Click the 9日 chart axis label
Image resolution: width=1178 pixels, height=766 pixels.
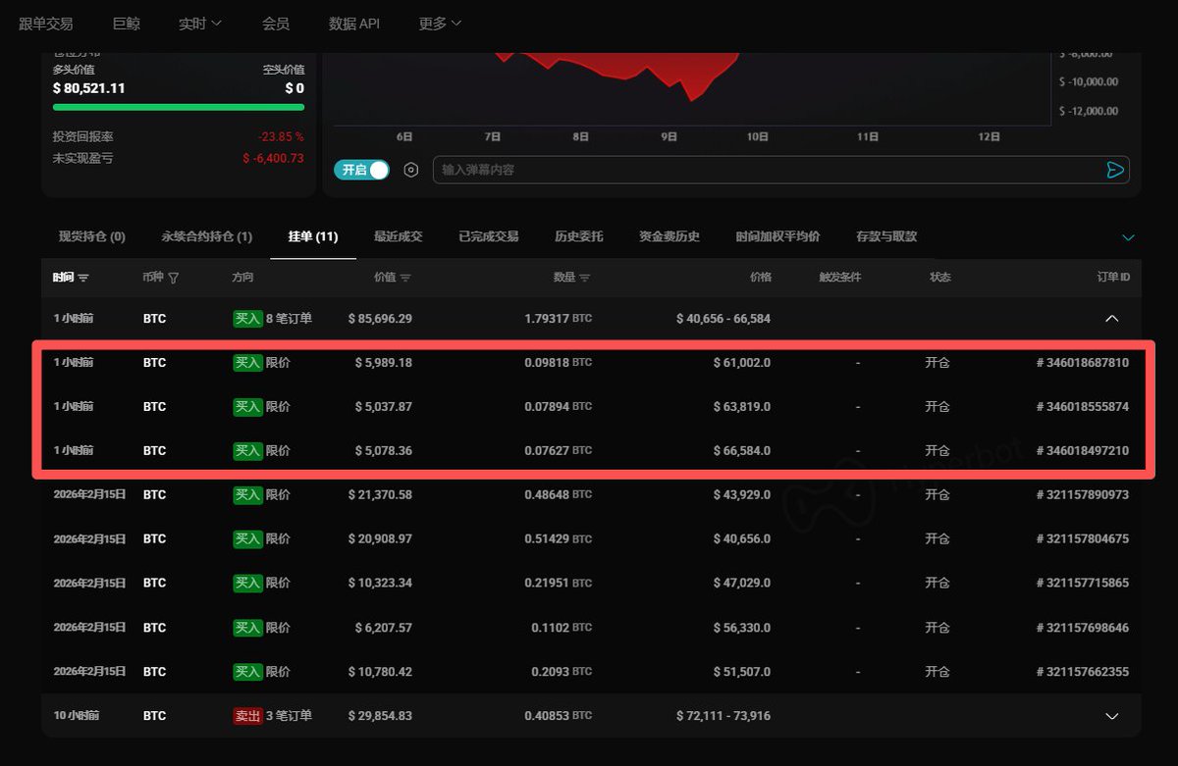pyautogui.click(x=669, y=137)
